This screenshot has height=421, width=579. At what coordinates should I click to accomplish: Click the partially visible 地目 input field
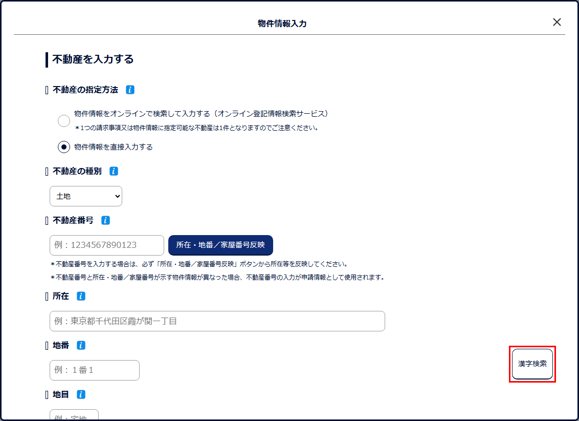pos(74,415)
